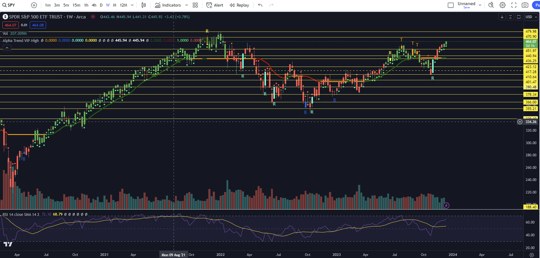Switch to the 1h timeframe
The width and height of the screenshot is (540, 258).
(x=86, y=5)
